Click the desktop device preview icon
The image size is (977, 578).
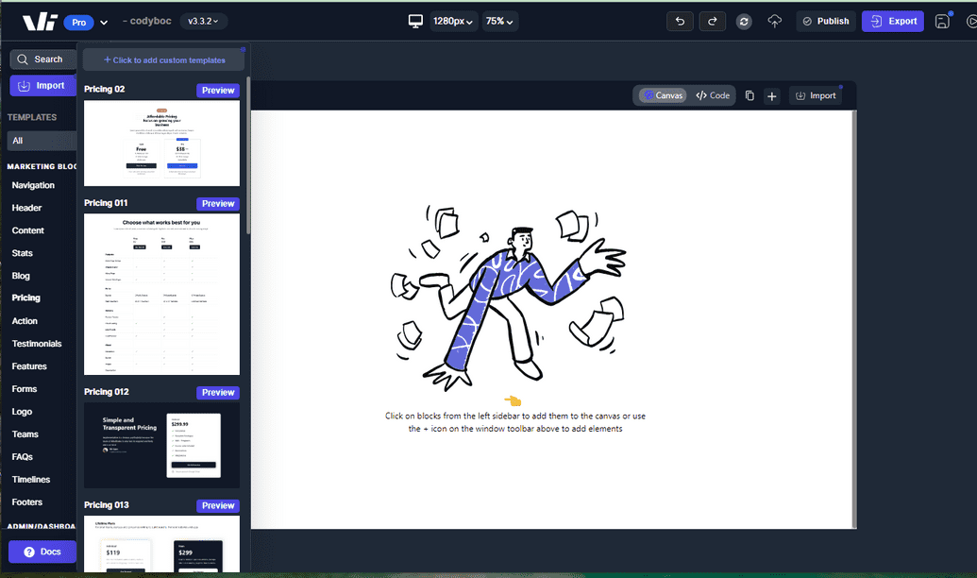point(415,21)
